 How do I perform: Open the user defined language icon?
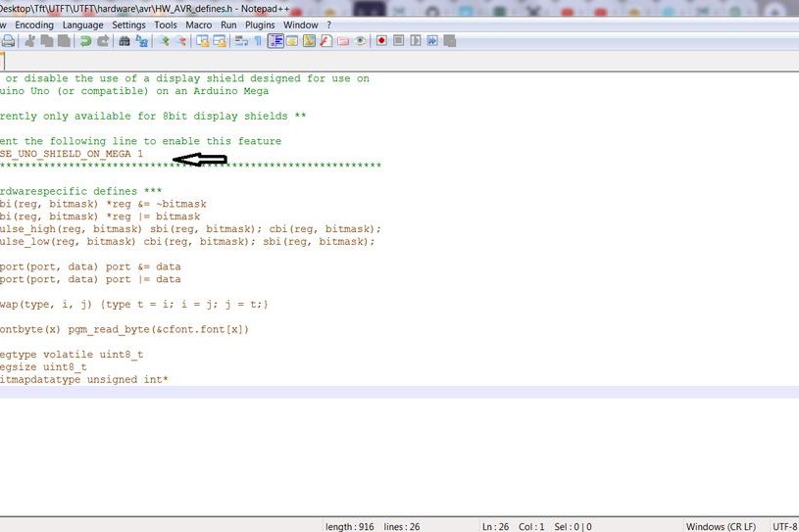click(292, 41)
